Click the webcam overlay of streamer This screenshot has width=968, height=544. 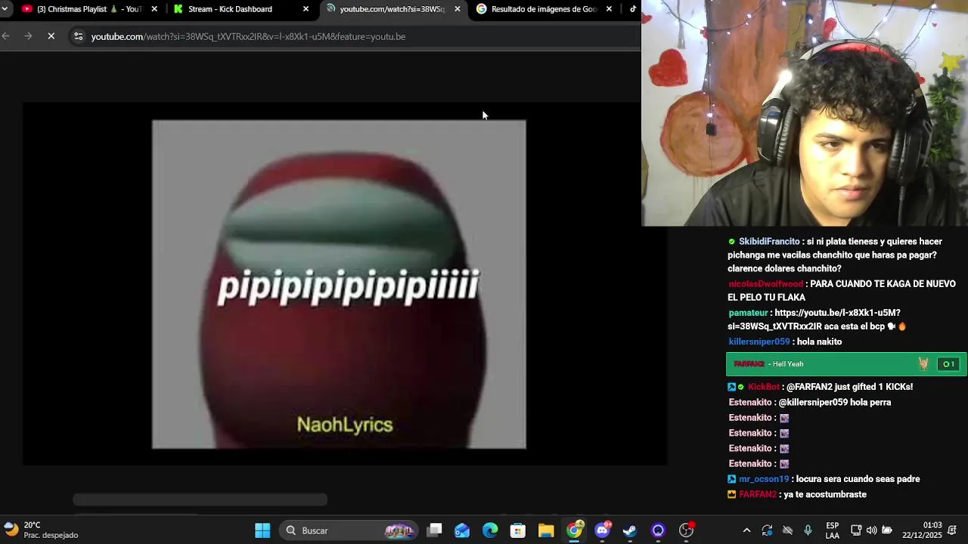pyautogui.click(x=805, y=113)
